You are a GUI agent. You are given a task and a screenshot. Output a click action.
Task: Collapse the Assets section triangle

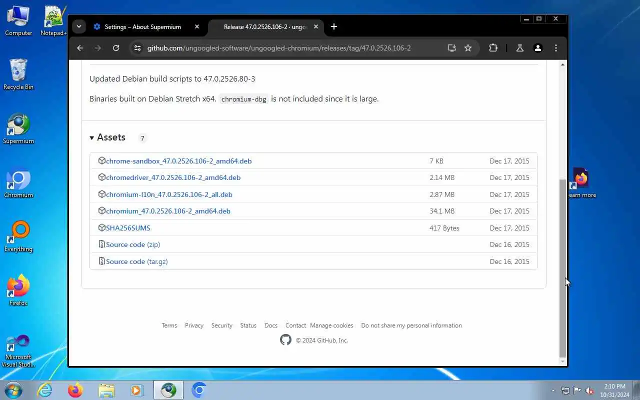pos(91,137)
